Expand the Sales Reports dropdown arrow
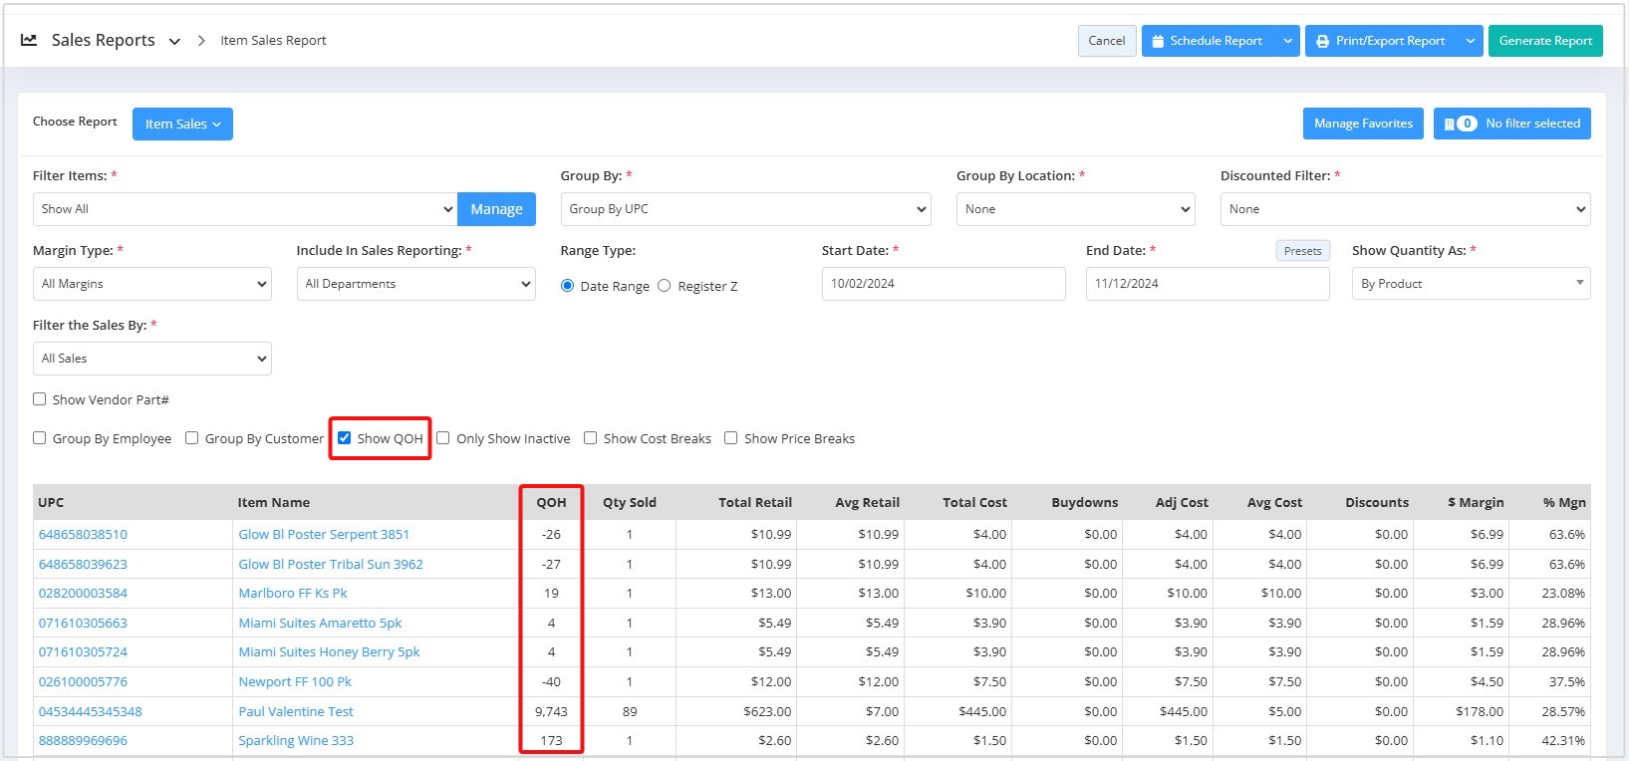This screenshot has height=761, width=1629. (x=174, y=42)
